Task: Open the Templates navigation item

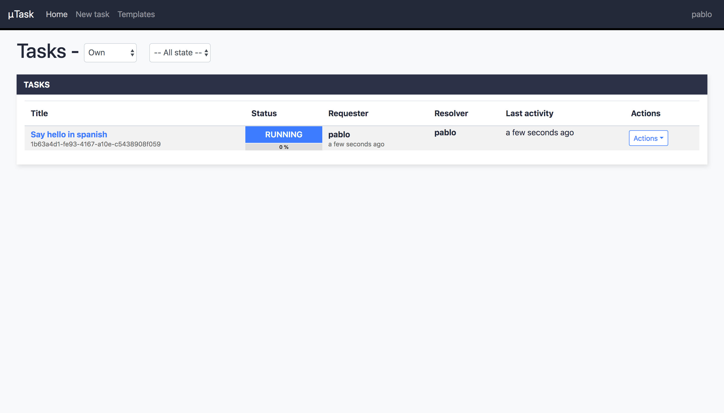Action: click(x=136, y=14)
